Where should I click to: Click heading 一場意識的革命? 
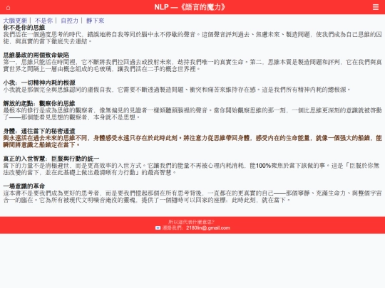point(24,186)
